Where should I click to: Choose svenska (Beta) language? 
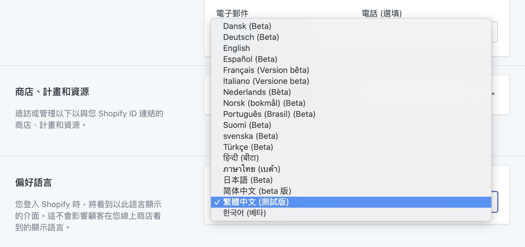pyautogui.click(x=250, y=136)
